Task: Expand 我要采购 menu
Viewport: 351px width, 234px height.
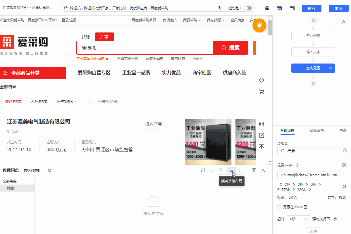Action: coord(192,20)
